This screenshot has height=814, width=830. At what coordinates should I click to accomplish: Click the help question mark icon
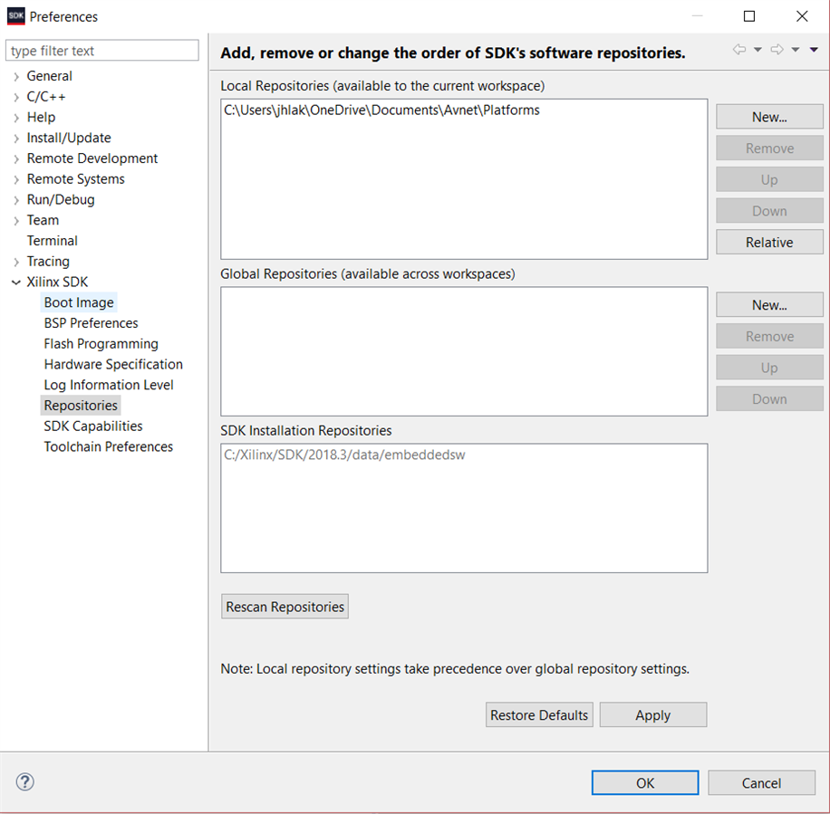pos(24,781)
